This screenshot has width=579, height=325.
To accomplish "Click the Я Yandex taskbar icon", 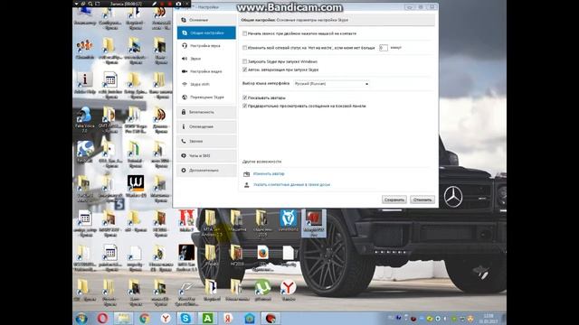I will 228,318.
